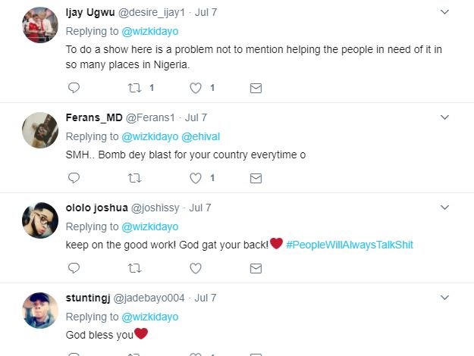Reply to Ijay Ugwu's tweet
The image size is (474, 356).
(74, 88)
